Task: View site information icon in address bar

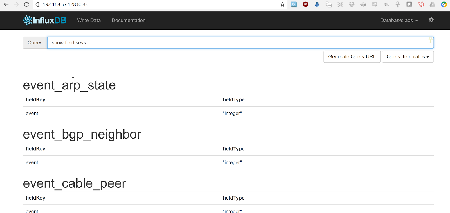Action: [38, 4]
